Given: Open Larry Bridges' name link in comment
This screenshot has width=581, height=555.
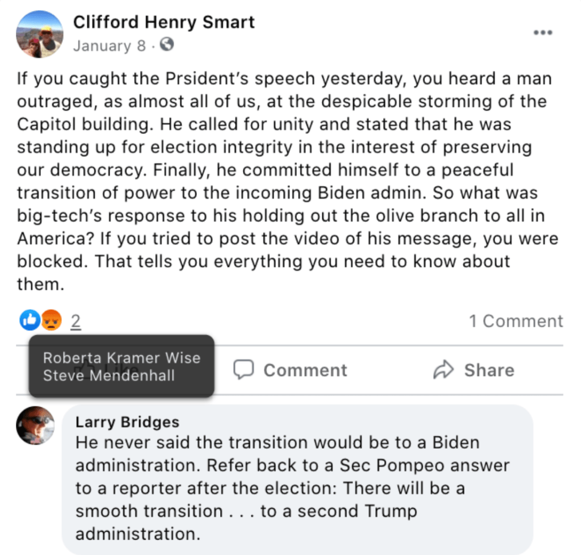Looking at the screenshot, I should tap(127, 422).
